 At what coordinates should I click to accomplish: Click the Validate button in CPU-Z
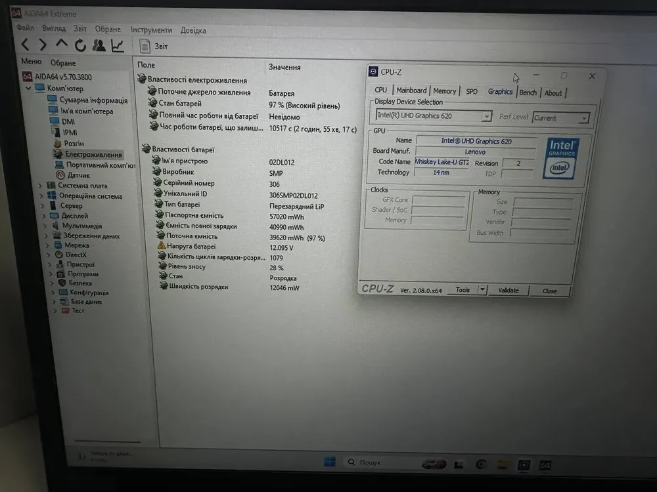point(508,290)
